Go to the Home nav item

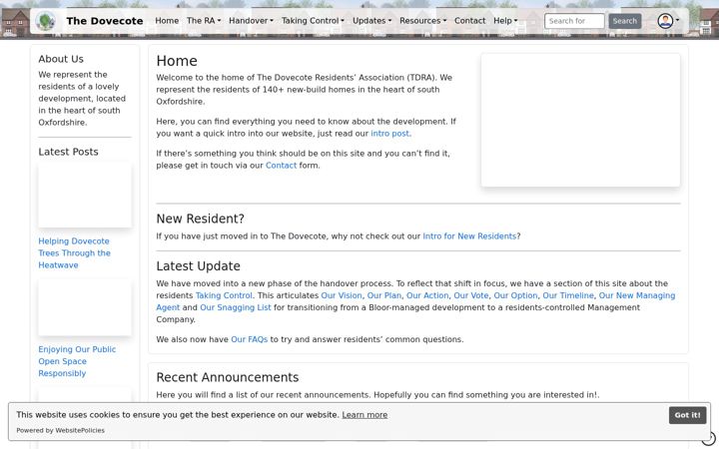(x=167, y=21)
